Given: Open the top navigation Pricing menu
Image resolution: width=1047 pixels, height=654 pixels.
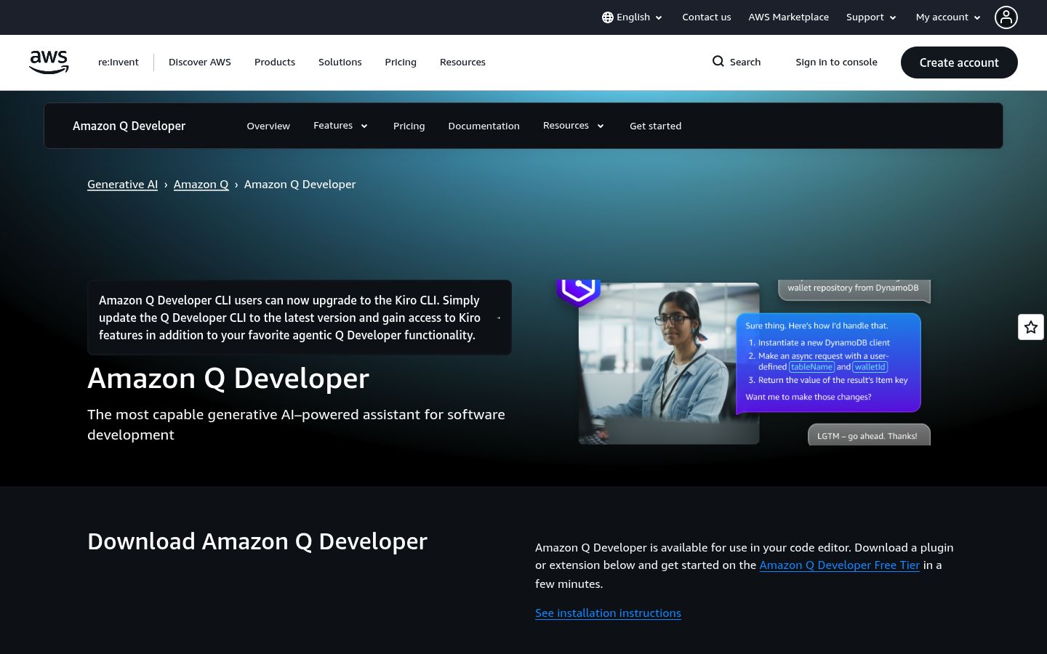Looking at the screenshot, I should [x=401, y=62].
